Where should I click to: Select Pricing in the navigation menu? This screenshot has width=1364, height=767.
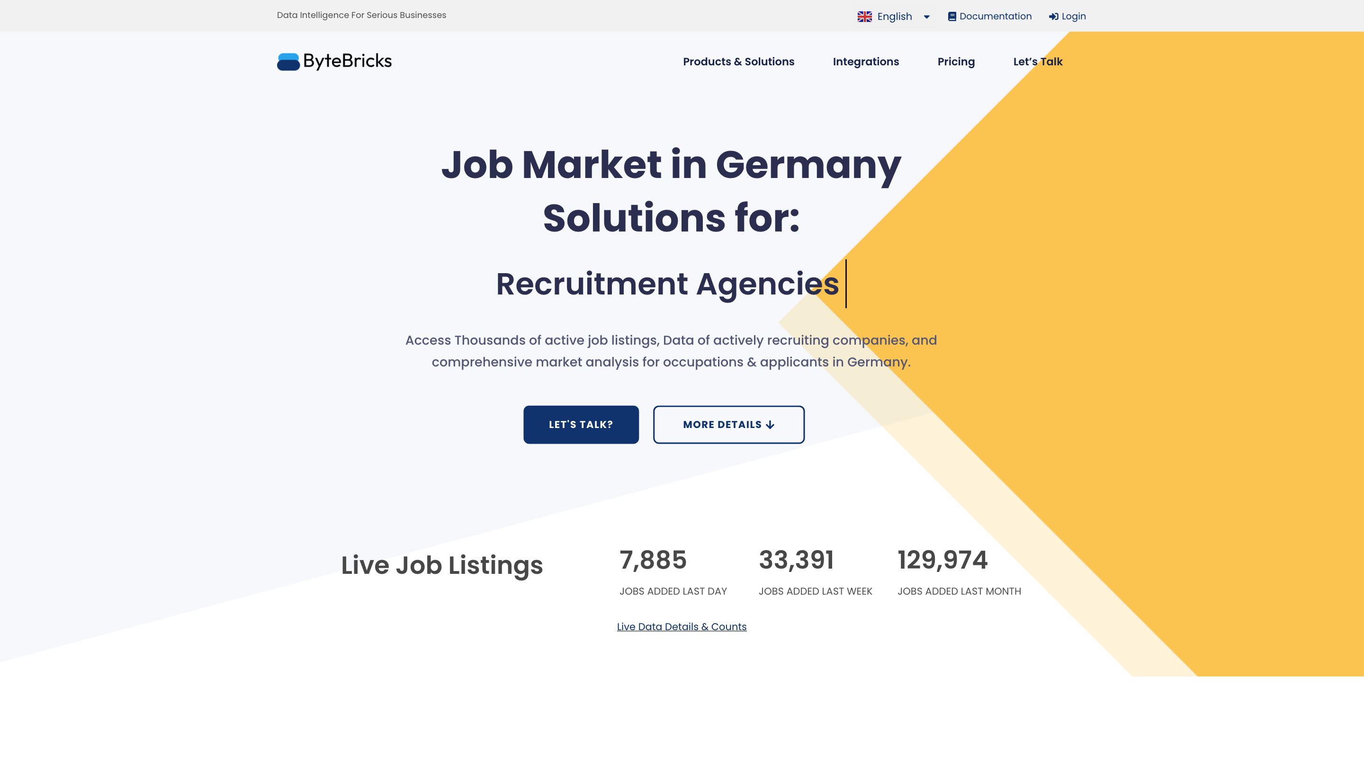tap(956, 62)
